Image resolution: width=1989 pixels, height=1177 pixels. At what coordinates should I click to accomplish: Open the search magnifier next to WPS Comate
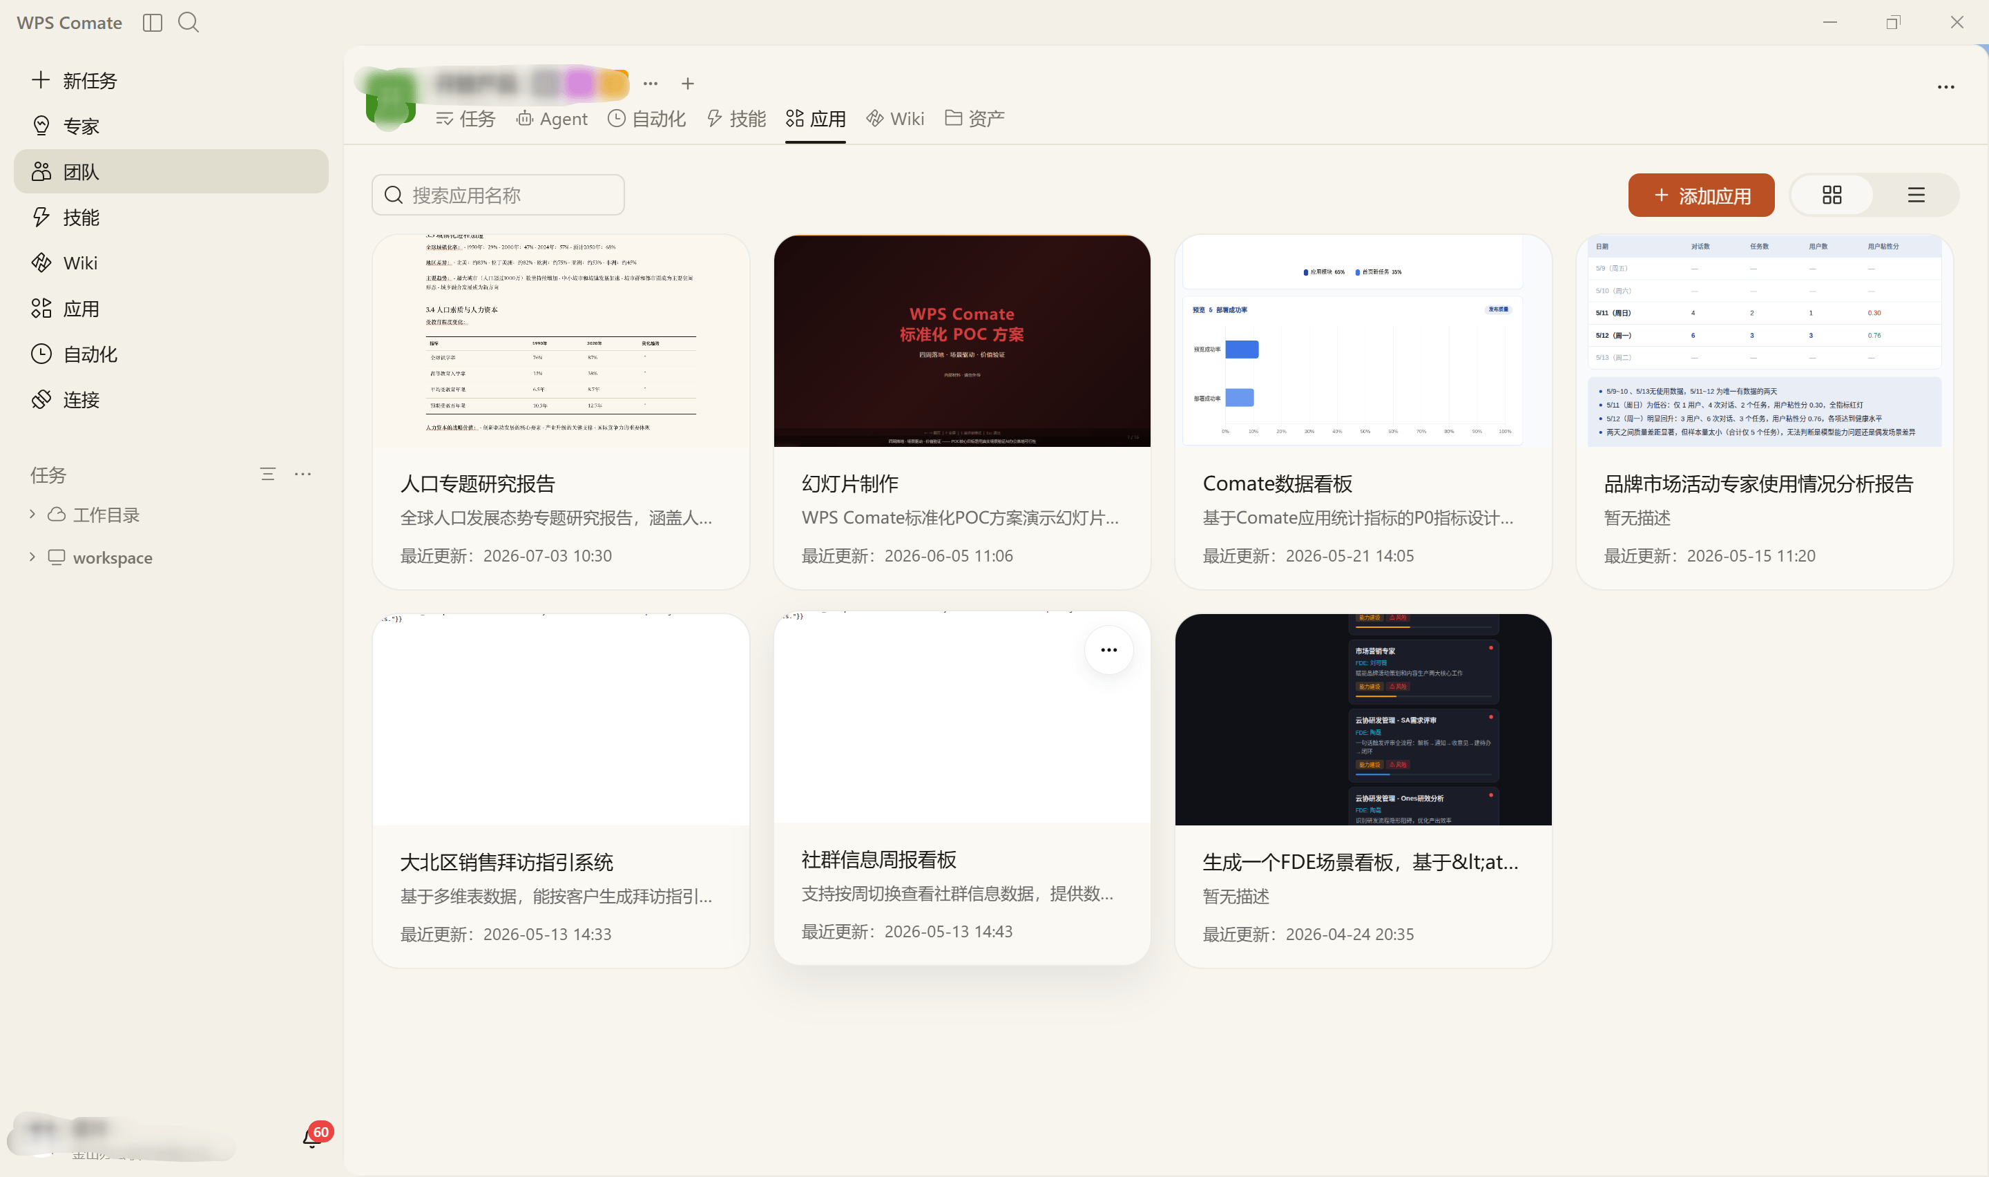(x=189, y=22)
